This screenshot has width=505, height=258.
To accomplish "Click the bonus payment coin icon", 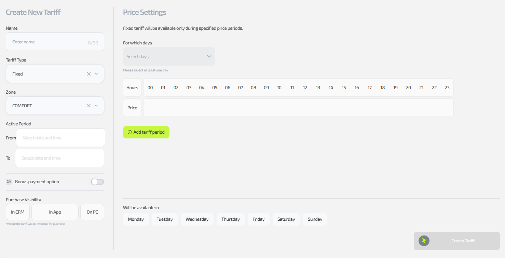I will tap(9, 182).
